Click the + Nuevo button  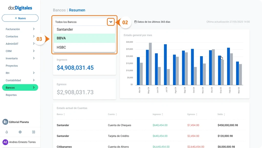[20, 18]
